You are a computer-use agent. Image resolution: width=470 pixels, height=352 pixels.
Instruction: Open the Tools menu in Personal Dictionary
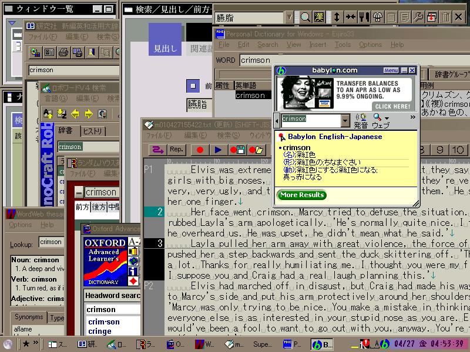coord(343,45)
